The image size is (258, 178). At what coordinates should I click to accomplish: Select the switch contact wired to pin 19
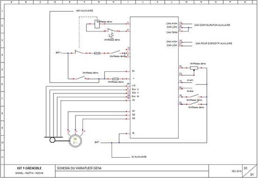[x=194, y=96]
